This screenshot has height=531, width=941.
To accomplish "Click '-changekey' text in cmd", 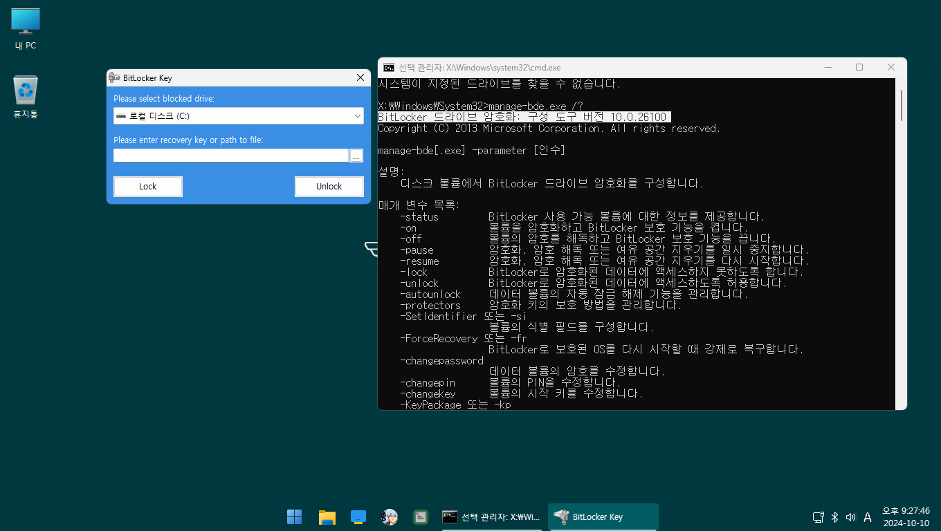I will click(x=428, y=393).
